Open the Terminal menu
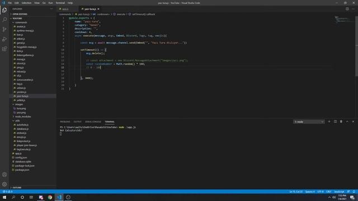The height and width of the screenshot is (201, 358). [60, 3]
